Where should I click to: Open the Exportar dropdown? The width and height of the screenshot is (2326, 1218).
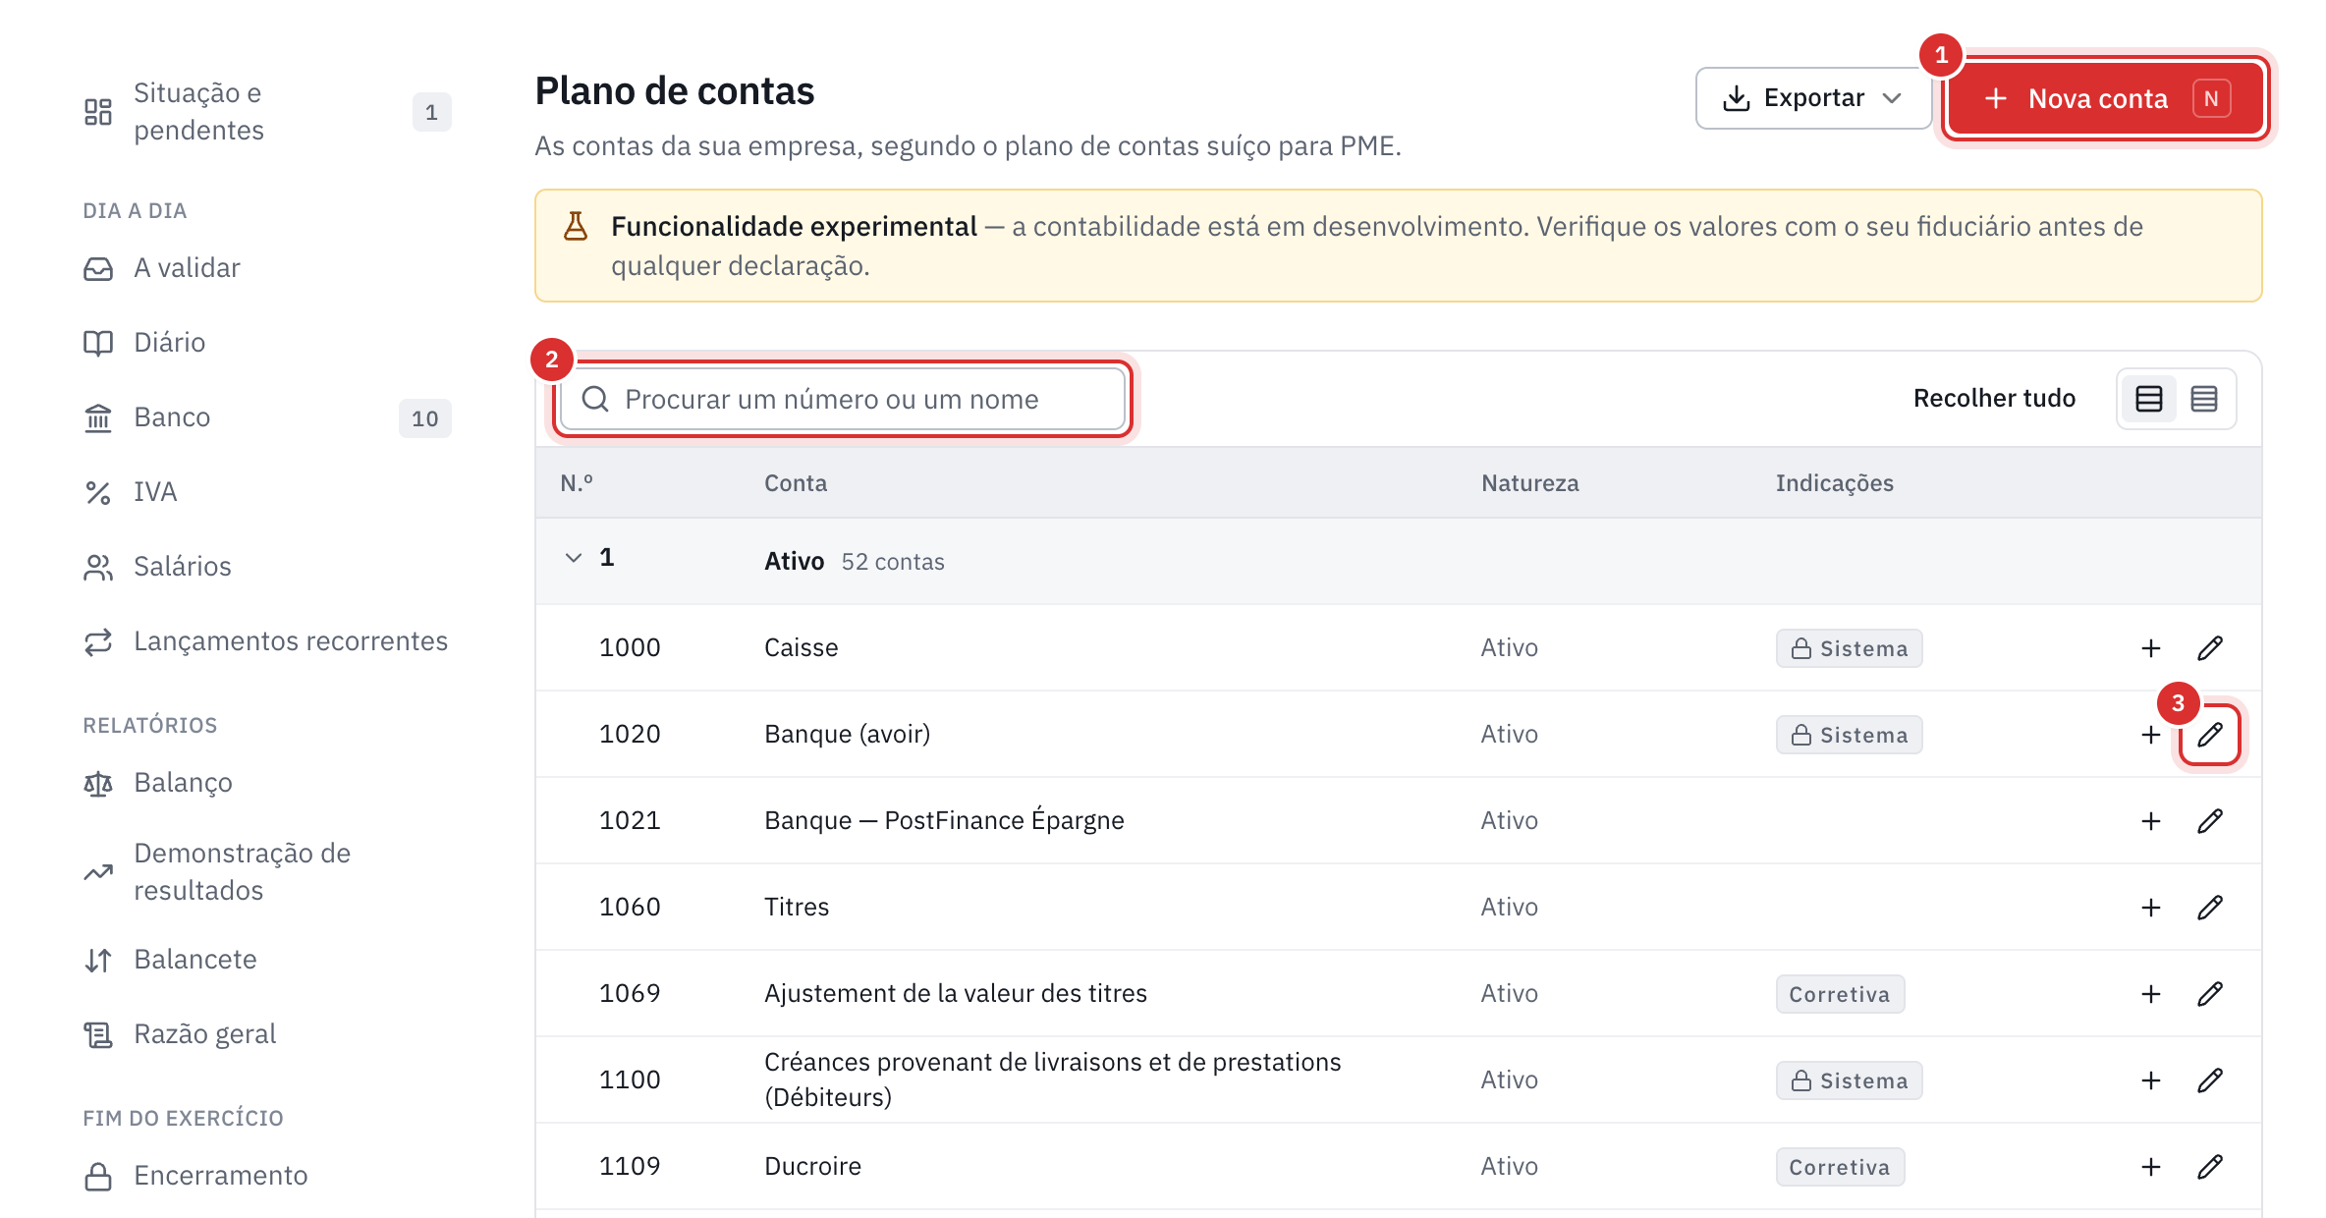tap(1813, 98)
